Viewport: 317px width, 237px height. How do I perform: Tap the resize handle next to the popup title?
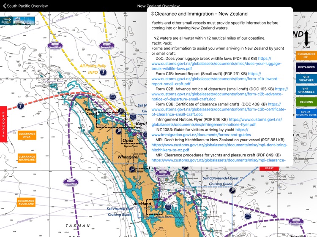point(153,14)
